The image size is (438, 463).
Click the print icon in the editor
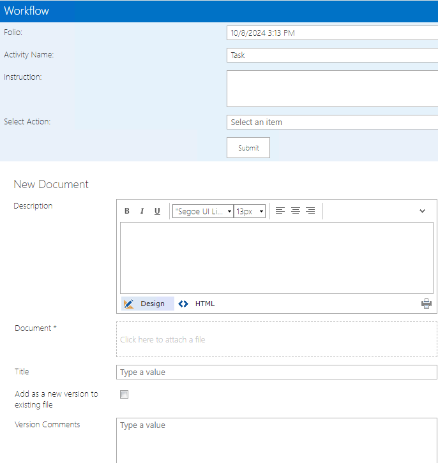point(427,304)
